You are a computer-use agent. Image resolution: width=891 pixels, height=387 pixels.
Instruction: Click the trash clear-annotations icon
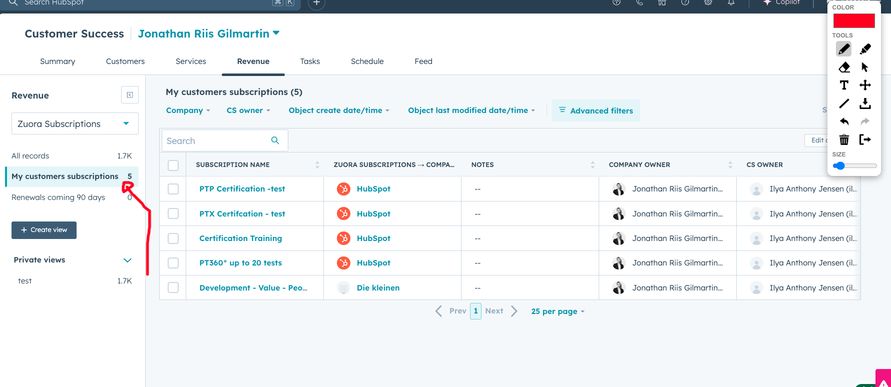[844, 139]
